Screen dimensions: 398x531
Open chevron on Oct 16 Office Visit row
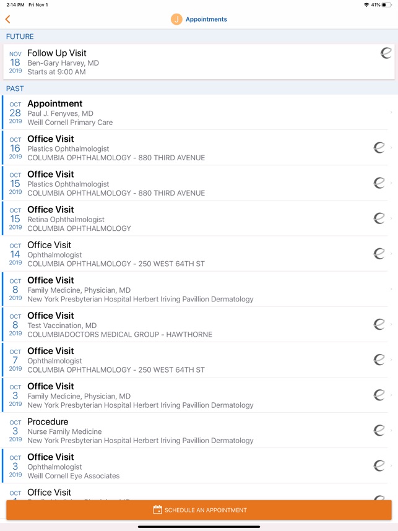(x=391, y=148)
